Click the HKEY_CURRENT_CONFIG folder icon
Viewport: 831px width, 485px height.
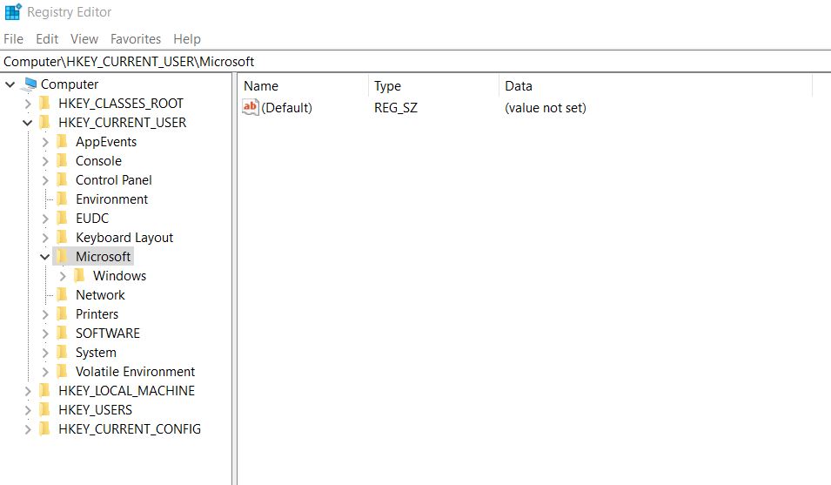[45, 428]
